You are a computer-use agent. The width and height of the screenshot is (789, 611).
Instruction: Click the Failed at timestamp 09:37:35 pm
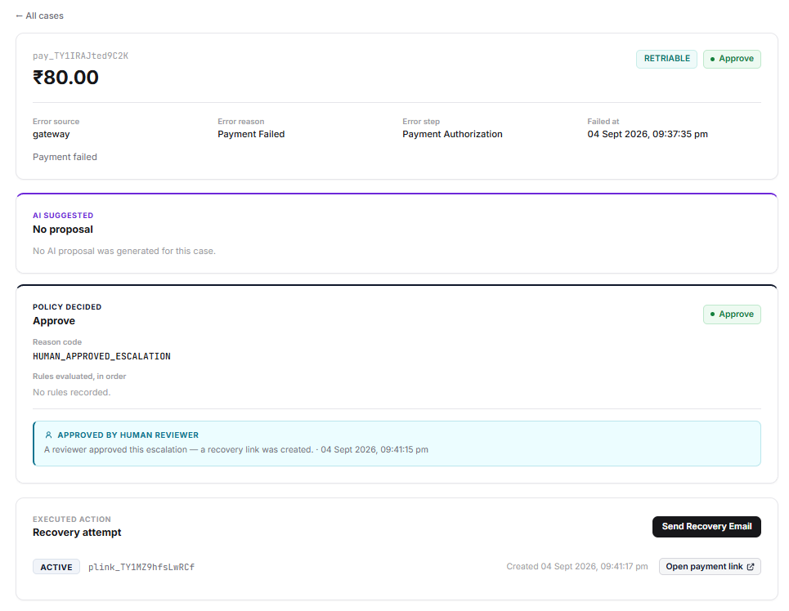click(648, 134)
